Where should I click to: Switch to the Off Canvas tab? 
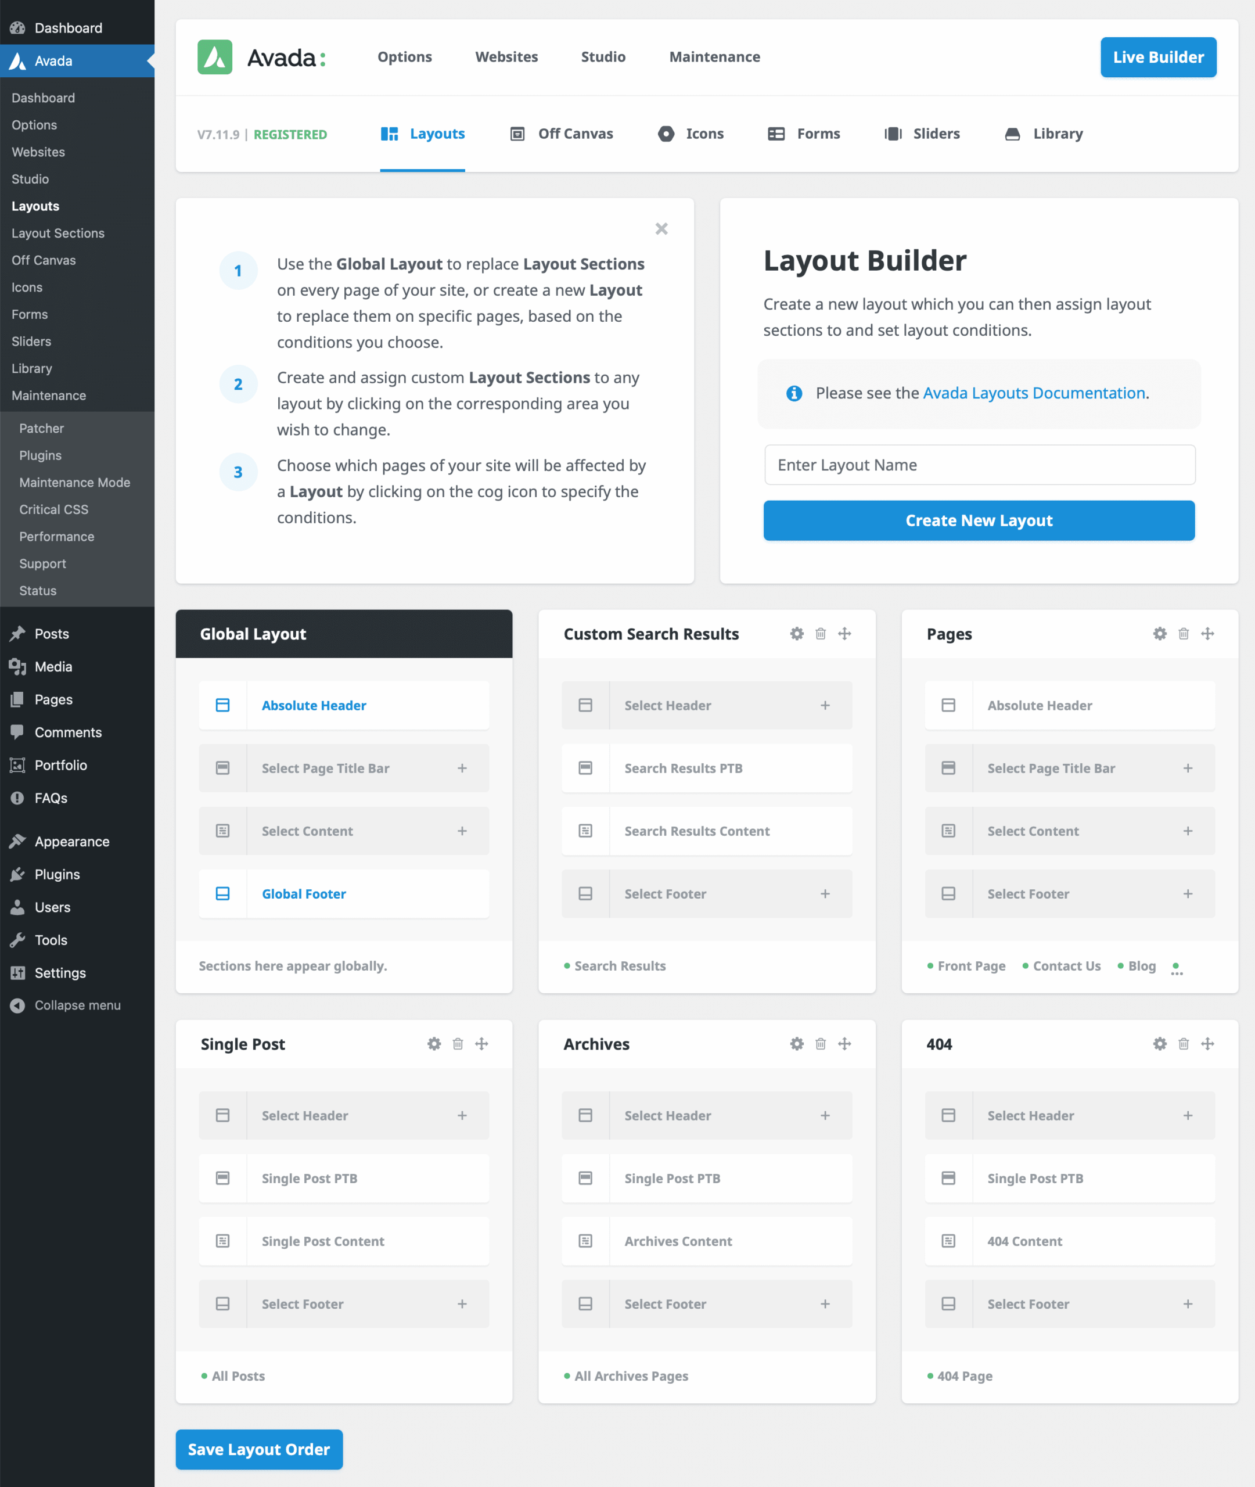point(562,134)
